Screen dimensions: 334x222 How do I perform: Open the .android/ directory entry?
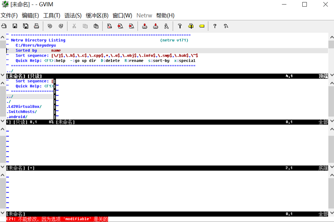(x=17, y=117)
